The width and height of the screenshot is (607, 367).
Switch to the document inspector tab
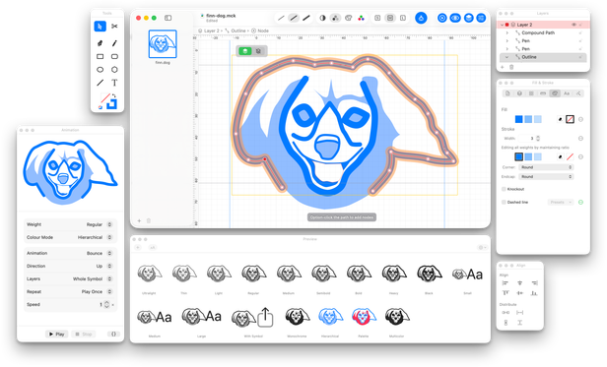[507, 93]
